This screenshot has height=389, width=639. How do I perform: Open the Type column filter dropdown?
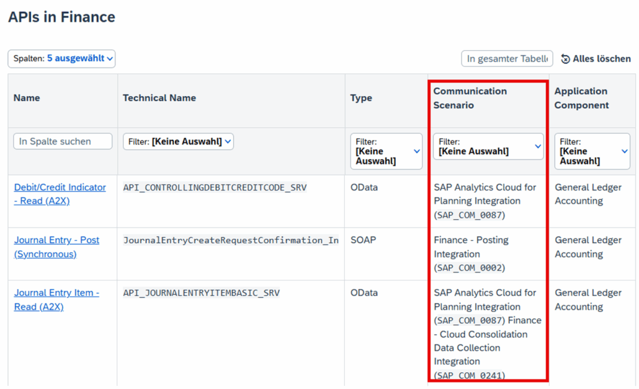[x=386, y=151]
